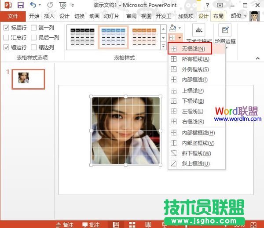This screenshot has width=264, height=228.
Task: Select 斜上框线(U) menu item
Action: point(197,163)
